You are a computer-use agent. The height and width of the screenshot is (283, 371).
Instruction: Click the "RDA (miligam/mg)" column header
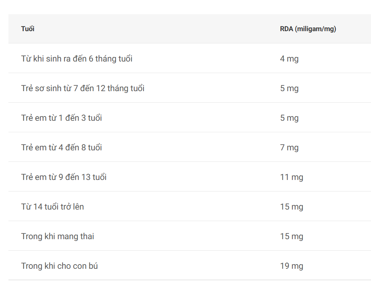click(x=308, y=29)
